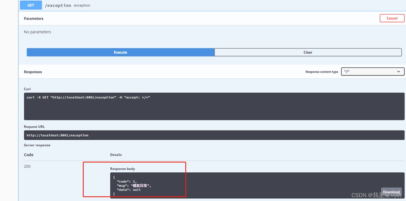Click the Response body label

click(122, 169)
